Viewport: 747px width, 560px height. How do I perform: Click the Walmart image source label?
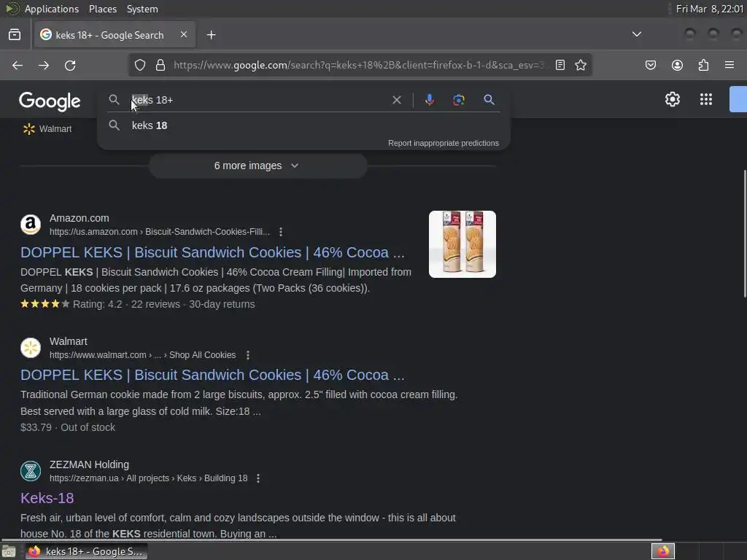click(55, 129)
